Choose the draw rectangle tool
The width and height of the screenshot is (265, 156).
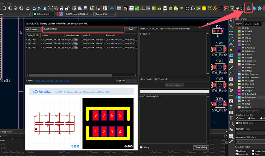point(231,79)
